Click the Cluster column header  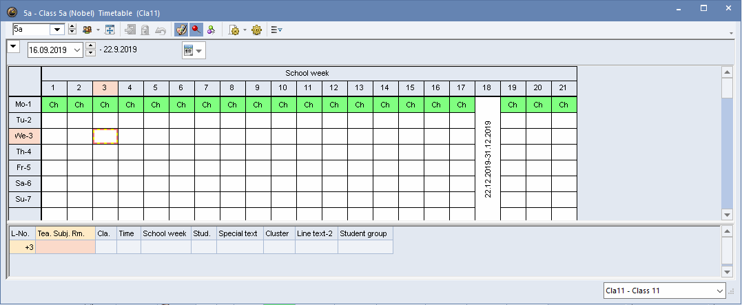pos(279,233)
